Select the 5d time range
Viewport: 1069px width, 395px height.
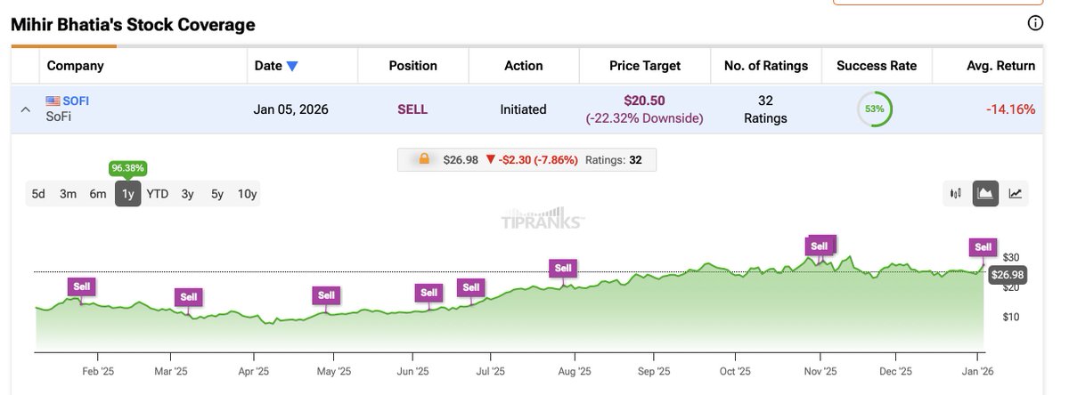[x=38, y=194]
